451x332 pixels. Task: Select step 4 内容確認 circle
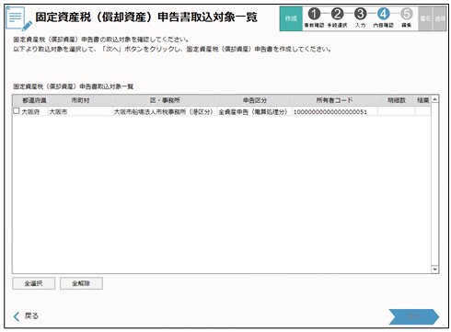[383, 14]
